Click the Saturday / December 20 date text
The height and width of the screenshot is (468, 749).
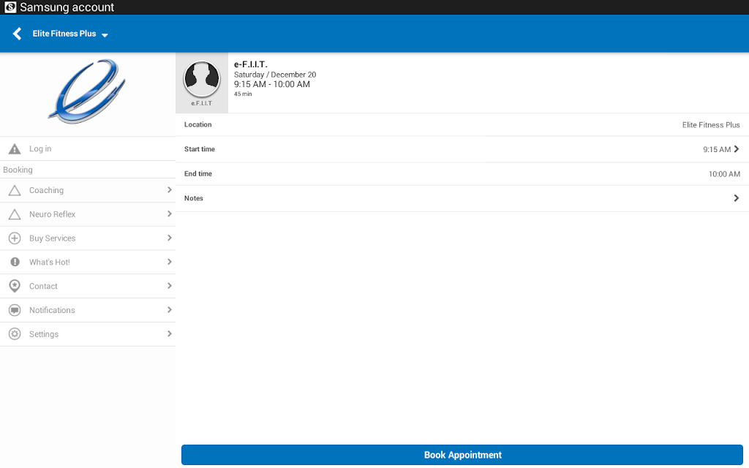point(275,75)
